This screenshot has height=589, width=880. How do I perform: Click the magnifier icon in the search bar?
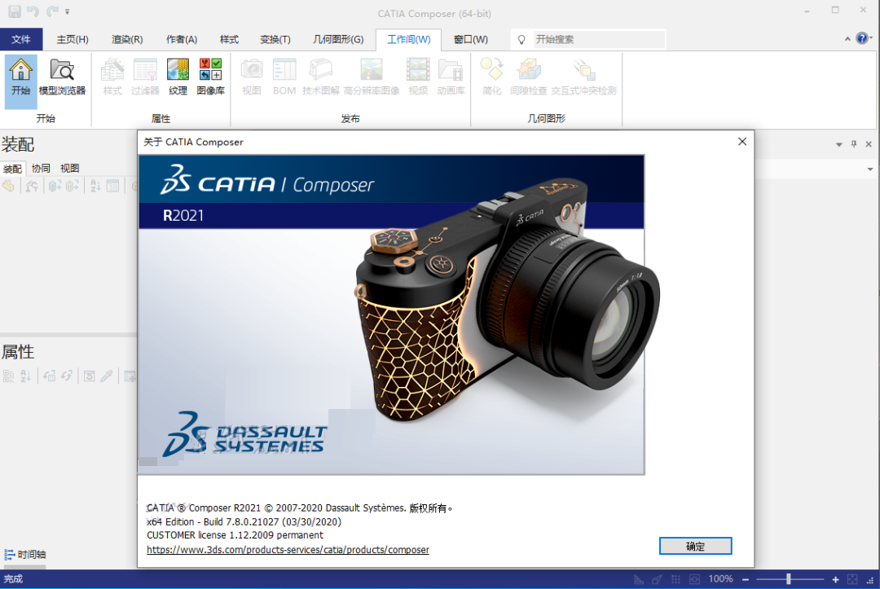[520, 38]
